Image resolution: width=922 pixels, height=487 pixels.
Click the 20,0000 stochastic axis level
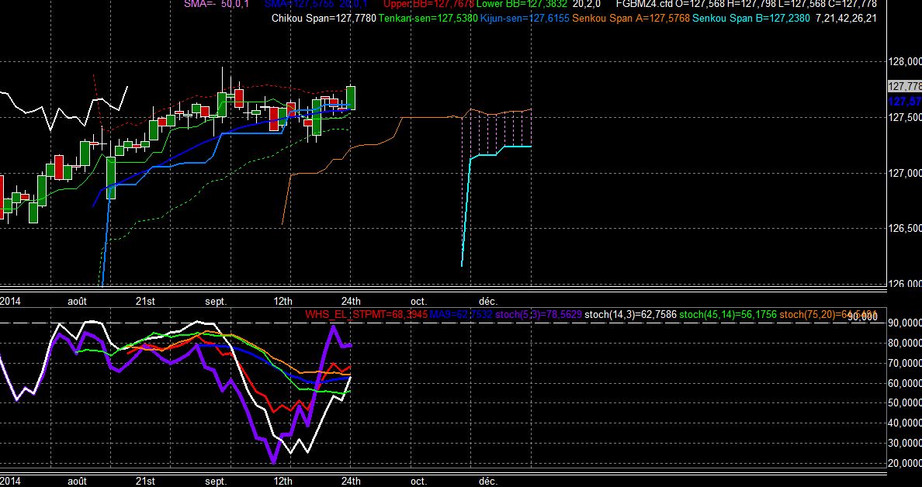(x=904, y=464)
